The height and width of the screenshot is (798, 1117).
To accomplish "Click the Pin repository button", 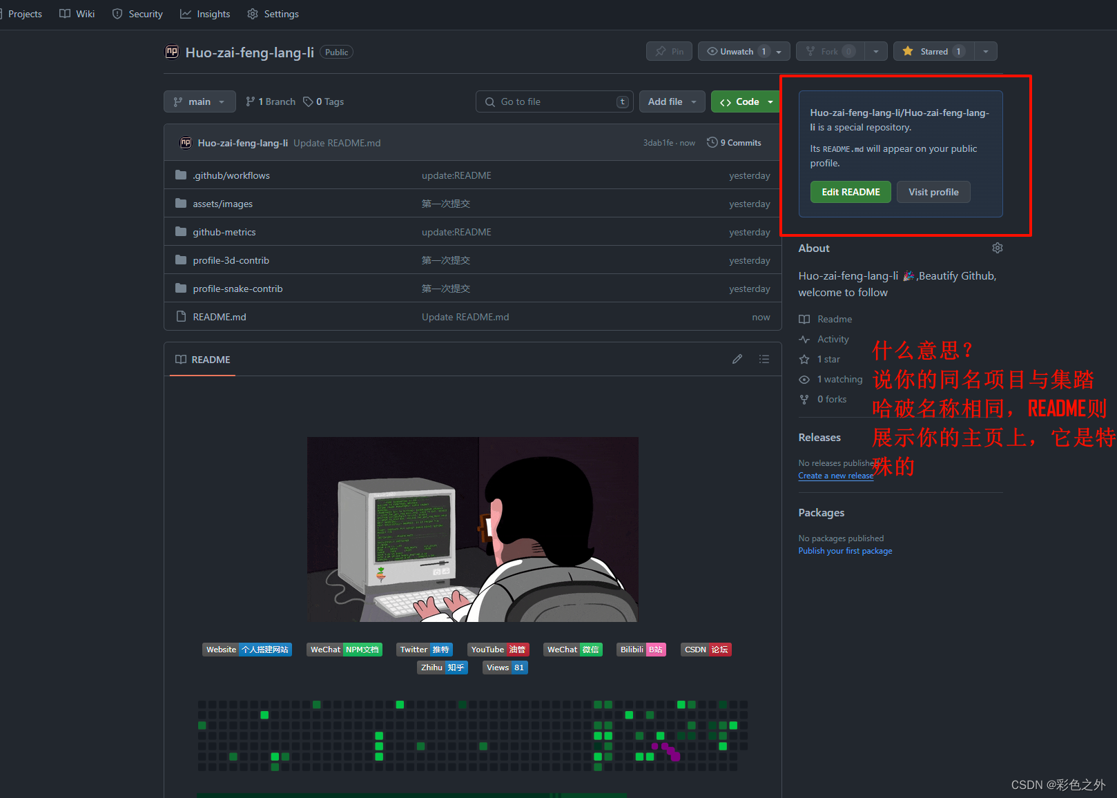I will pos(669,51).
